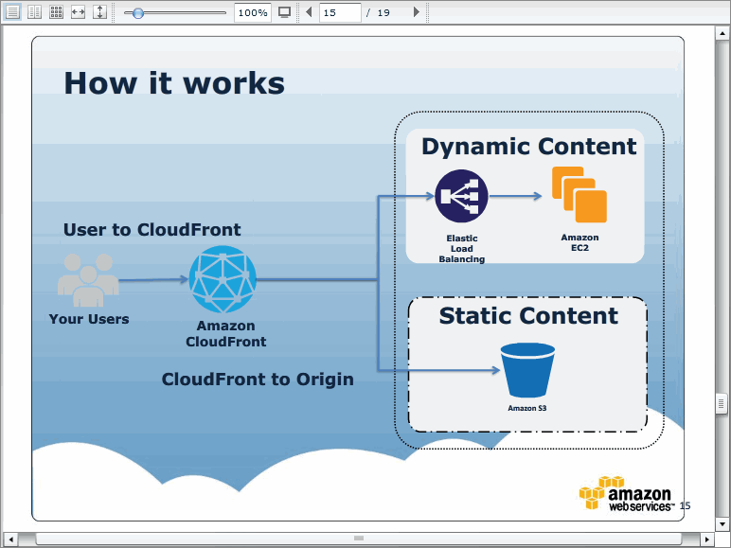Click the "Static Content" heading
Screen dimensions: 731x548
click(x=528, y=315)
